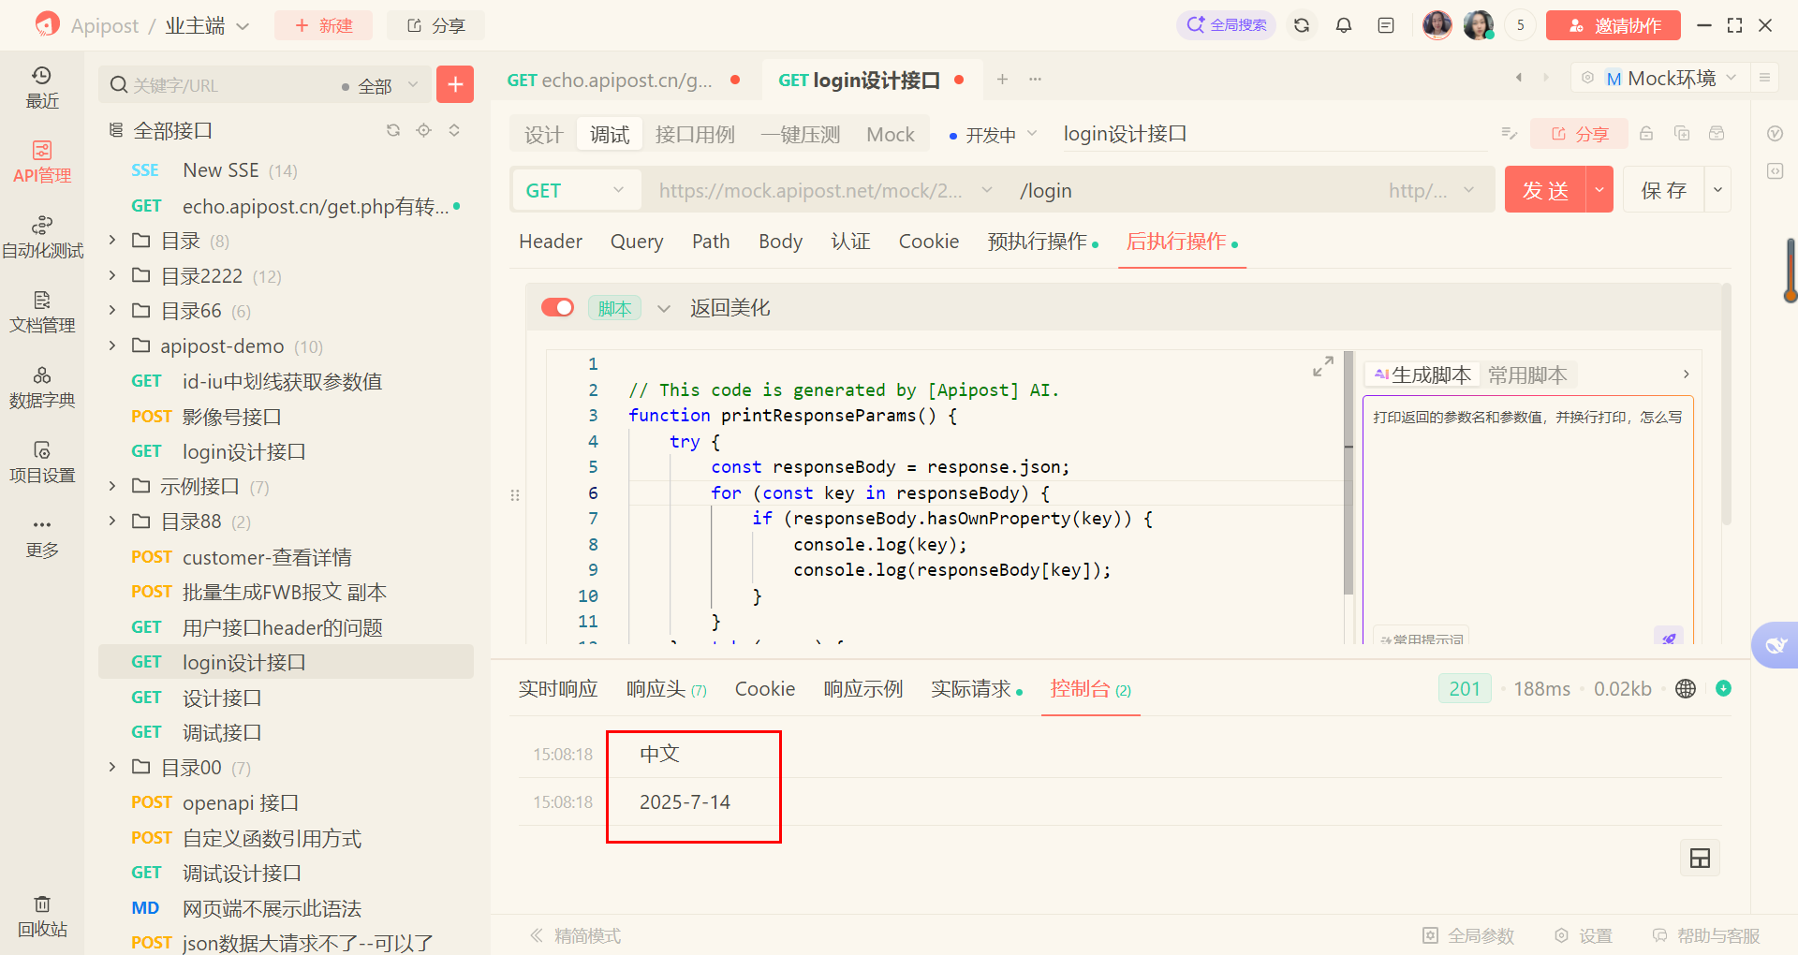The image size is (1798, 955).
Task: Open the echo.apipost.cn request tab
Action: (x=623, y=80)
